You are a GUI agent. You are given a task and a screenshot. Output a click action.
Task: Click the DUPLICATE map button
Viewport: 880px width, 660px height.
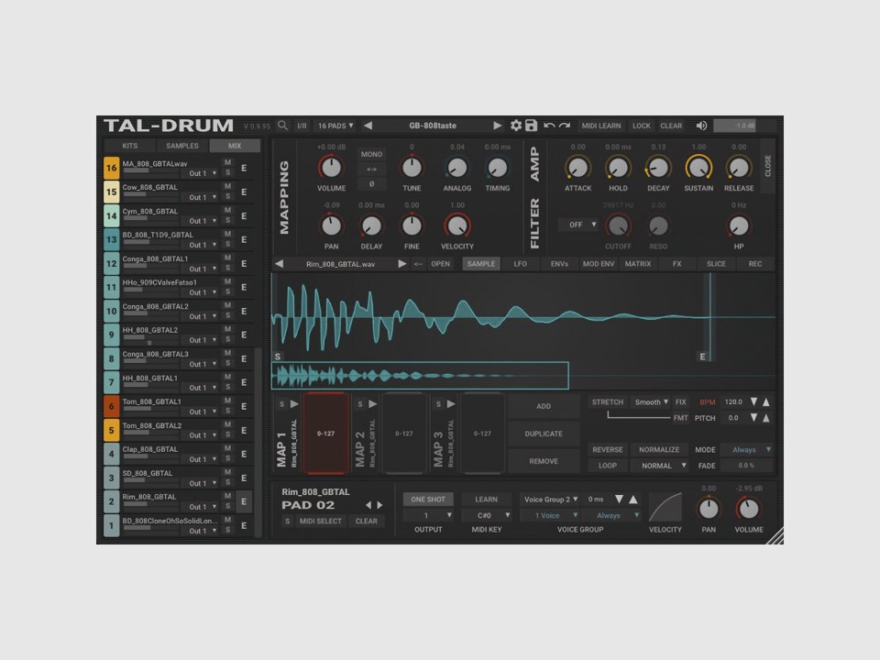544,434
